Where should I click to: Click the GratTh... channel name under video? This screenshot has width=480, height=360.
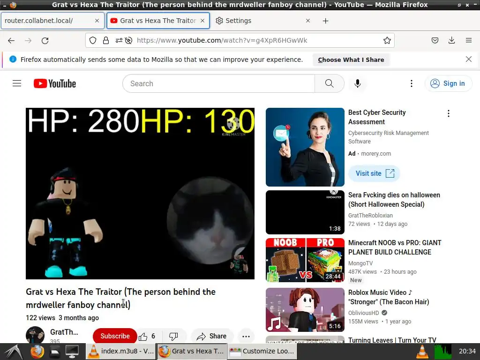click(64, 332)
